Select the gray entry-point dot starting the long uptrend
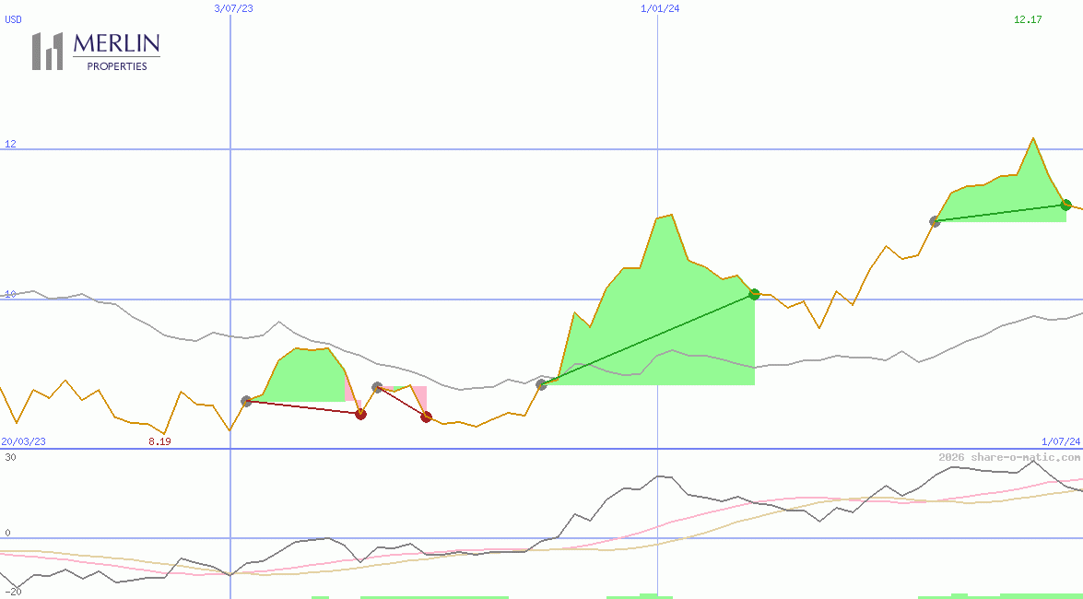This screenshot has height=599, width=1083. click(x=542, y=383)
